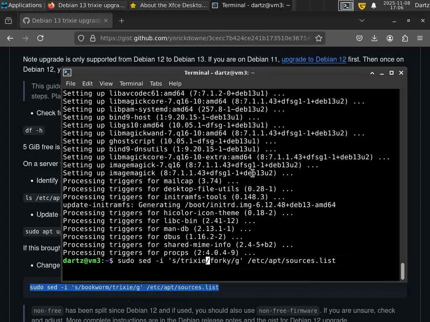Open the notification bell in the panel
This screenshot has width=430, height=322.
373,5
